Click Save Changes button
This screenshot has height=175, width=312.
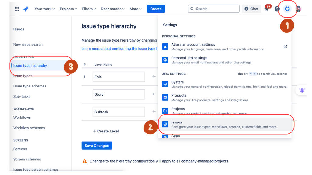[x=97, y=146]
